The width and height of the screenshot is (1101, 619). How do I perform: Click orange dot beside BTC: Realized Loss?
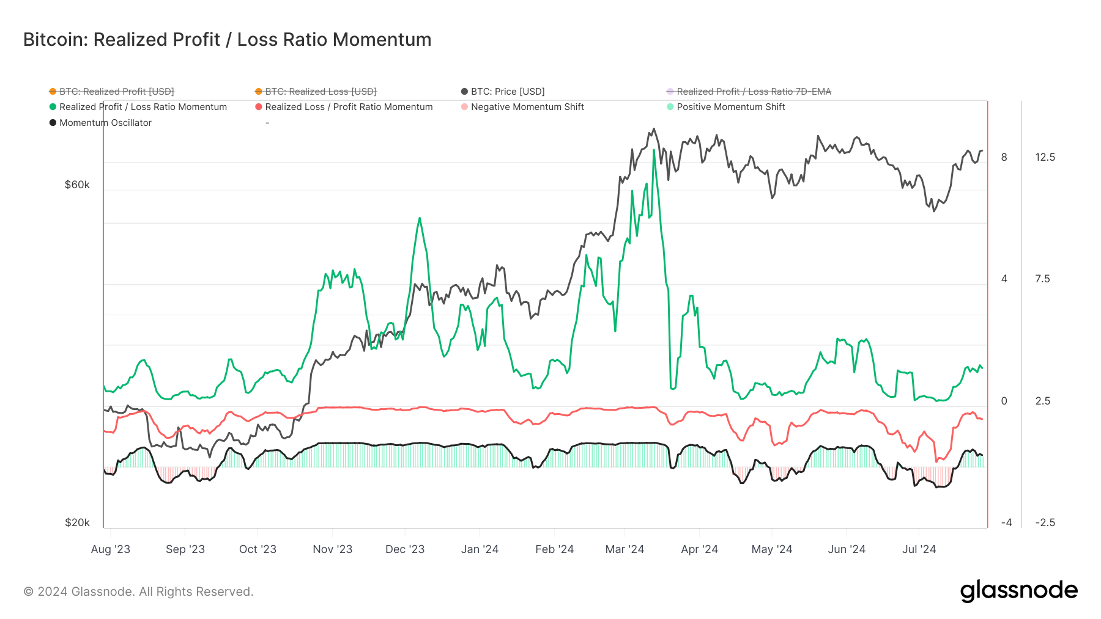pyautogui.click(x=259, y=92)
